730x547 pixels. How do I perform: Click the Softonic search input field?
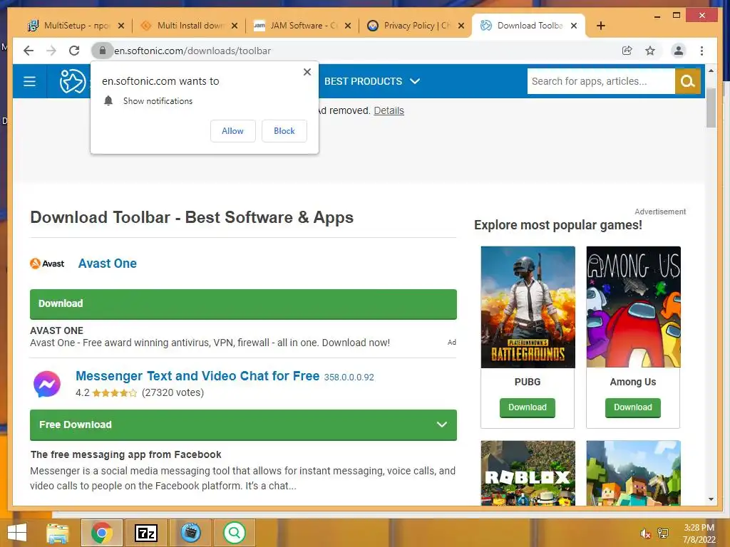pos(601,81)
